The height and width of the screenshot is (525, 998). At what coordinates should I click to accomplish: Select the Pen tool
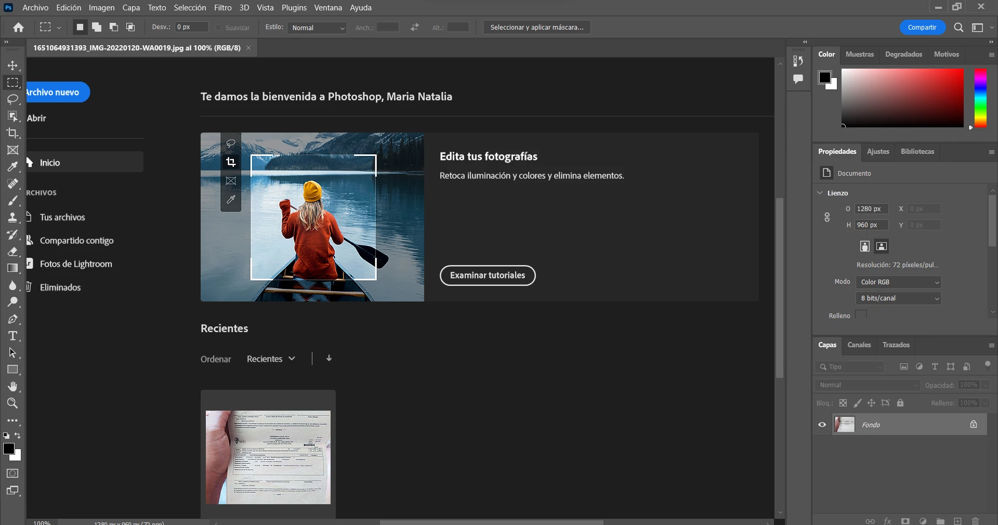click(12, 319)
